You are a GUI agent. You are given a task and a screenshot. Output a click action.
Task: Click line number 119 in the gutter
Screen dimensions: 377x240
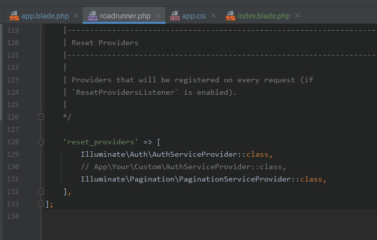point(13,30)
